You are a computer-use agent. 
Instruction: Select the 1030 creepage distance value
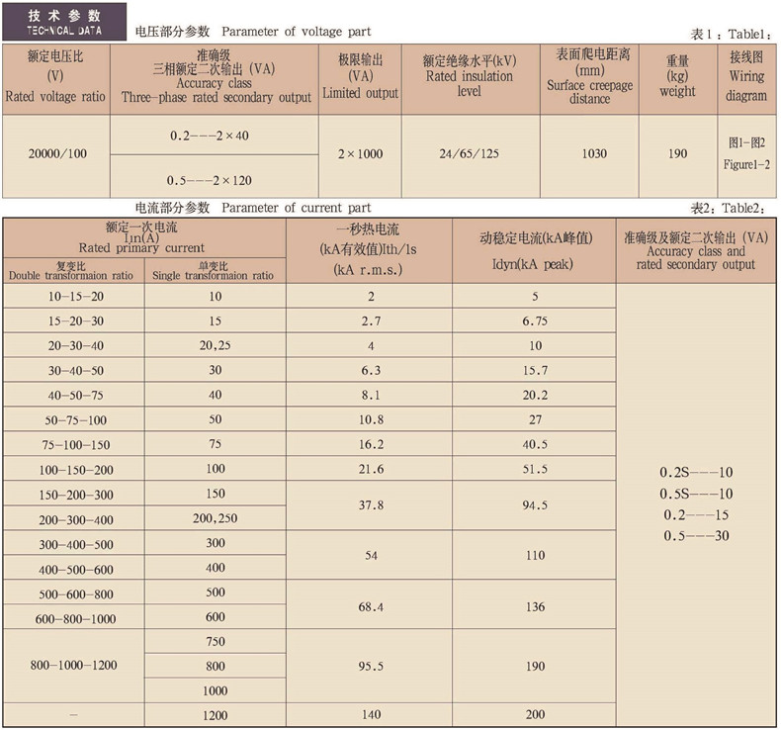click(x=594, y=155)
